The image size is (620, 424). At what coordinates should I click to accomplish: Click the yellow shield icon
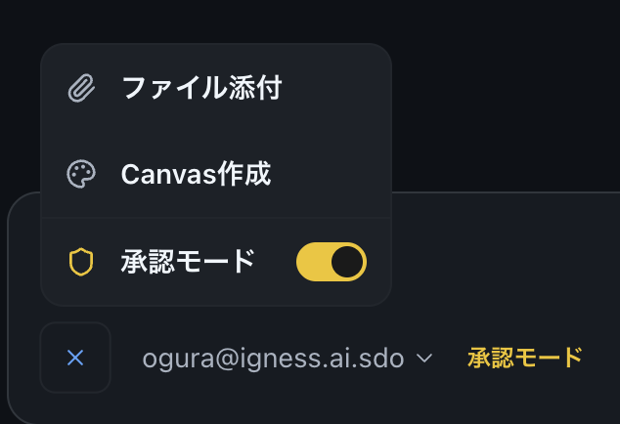pos(81,262)
